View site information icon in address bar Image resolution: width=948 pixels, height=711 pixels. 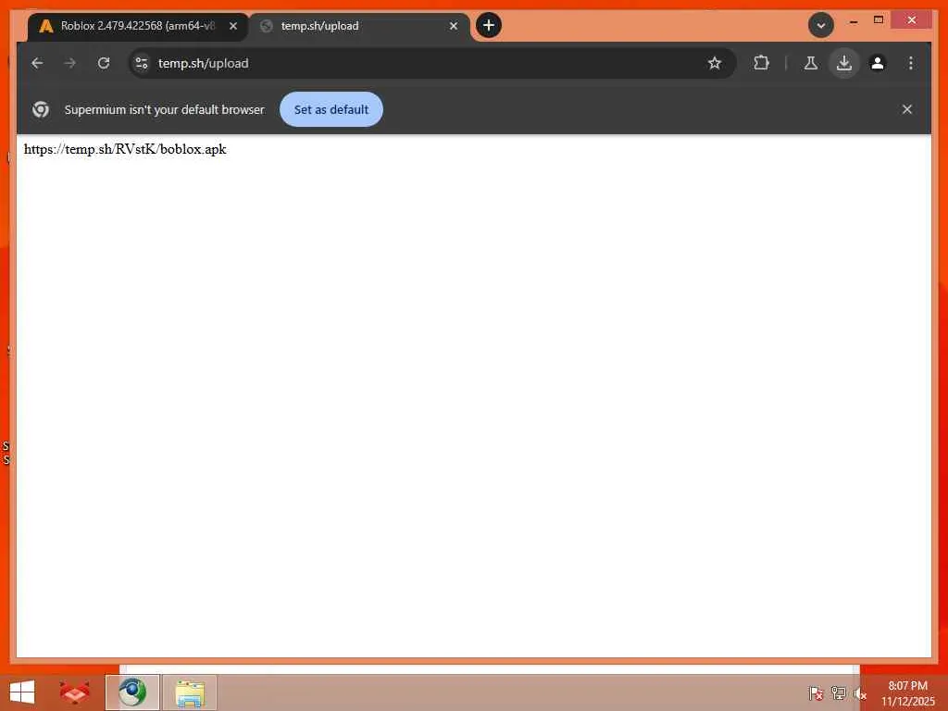point(142,63)
